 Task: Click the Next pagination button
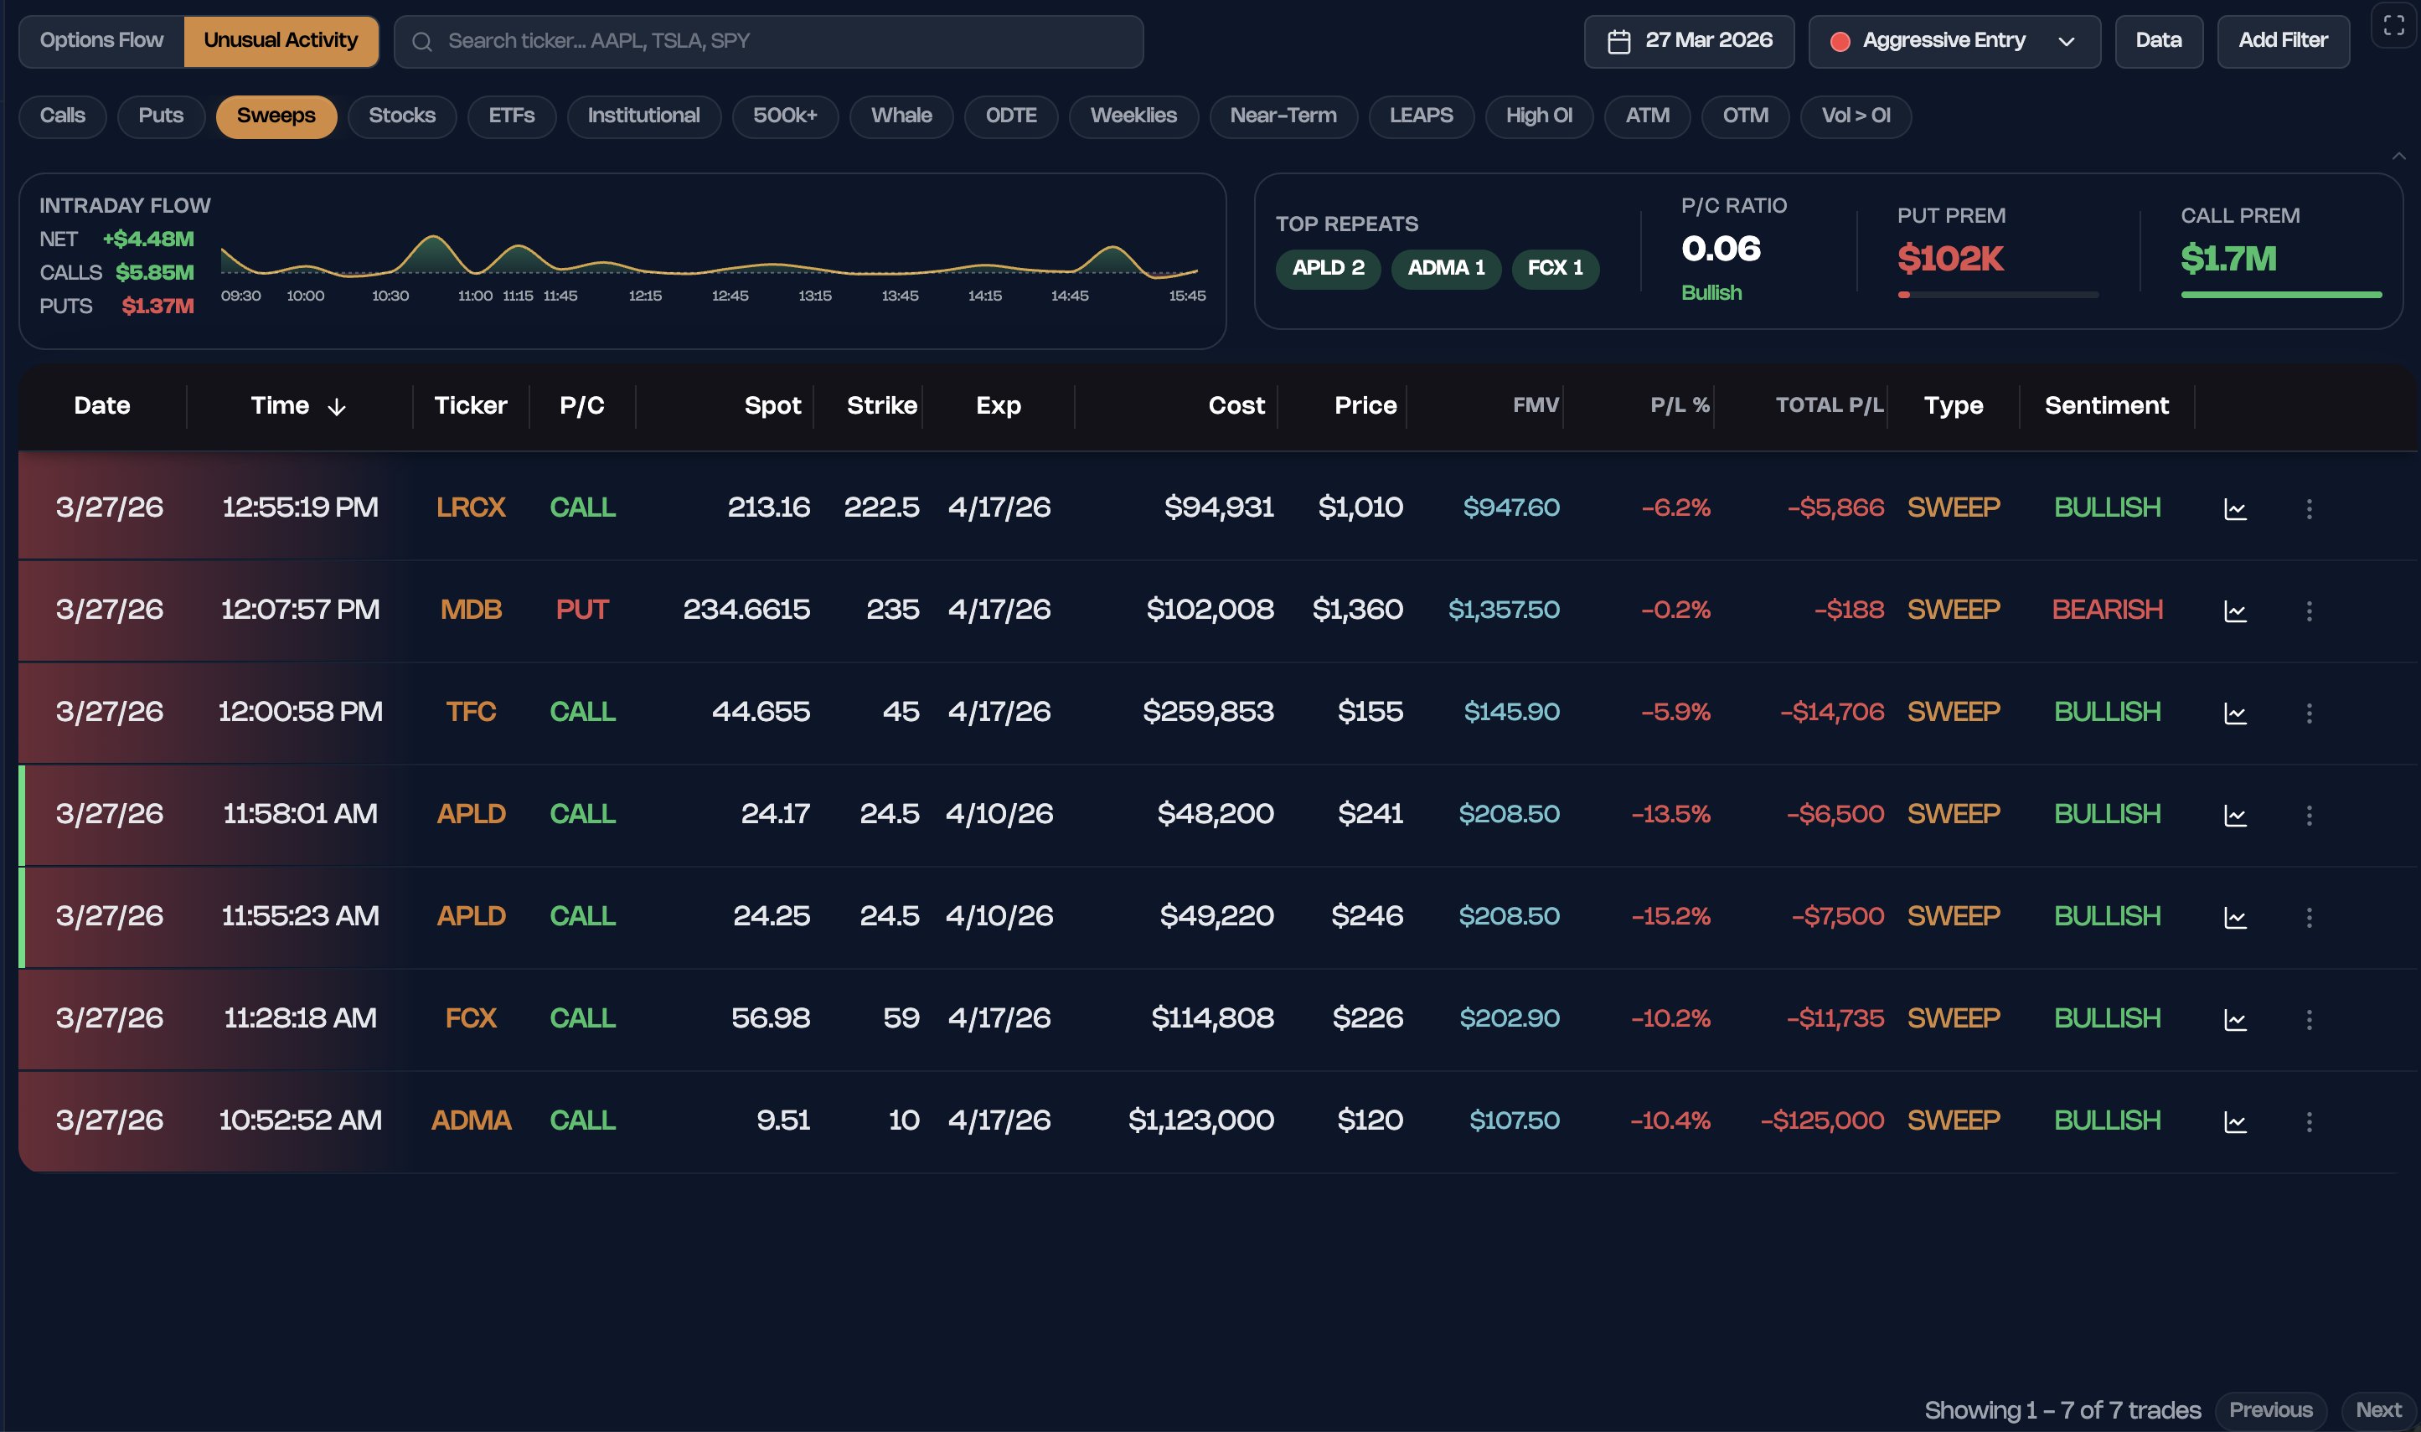[2377, 1409]
